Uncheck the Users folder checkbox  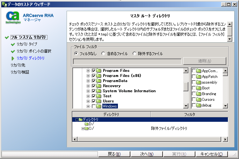click(94, 101)
